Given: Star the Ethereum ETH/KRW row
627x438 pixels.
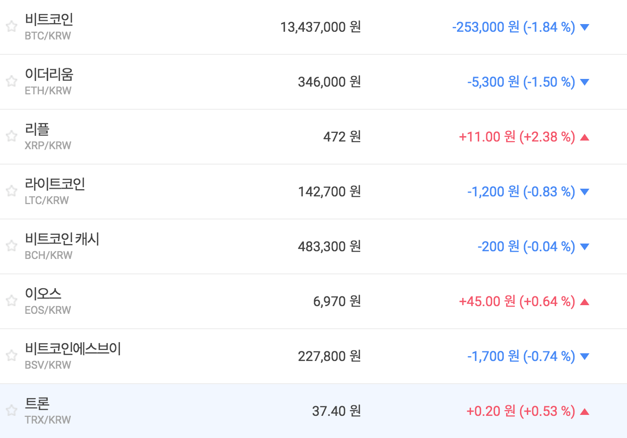Looking at the screenshot, I should point(12,81).
